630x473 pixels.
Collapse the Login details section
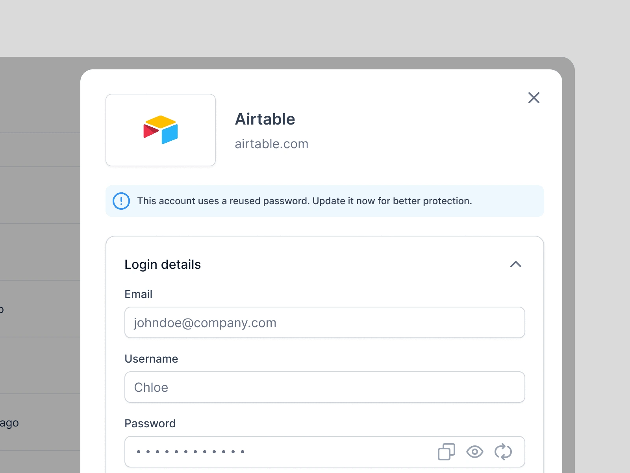(515, 264)
